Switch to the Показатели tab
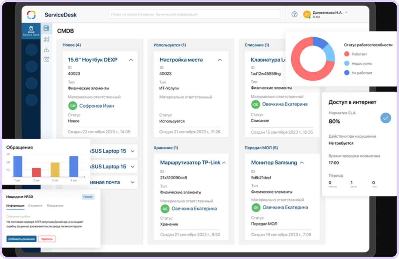Viewport: 399px width, 259px height. tap(55, 206)
